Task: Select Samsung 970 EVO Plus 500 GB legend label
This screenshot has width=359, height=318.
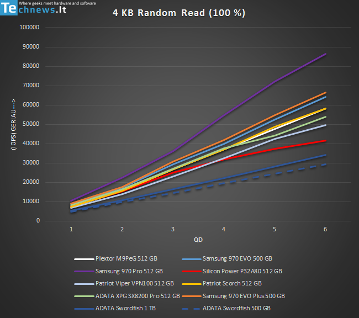Action: pyautogui.click(x=244, y=296)
